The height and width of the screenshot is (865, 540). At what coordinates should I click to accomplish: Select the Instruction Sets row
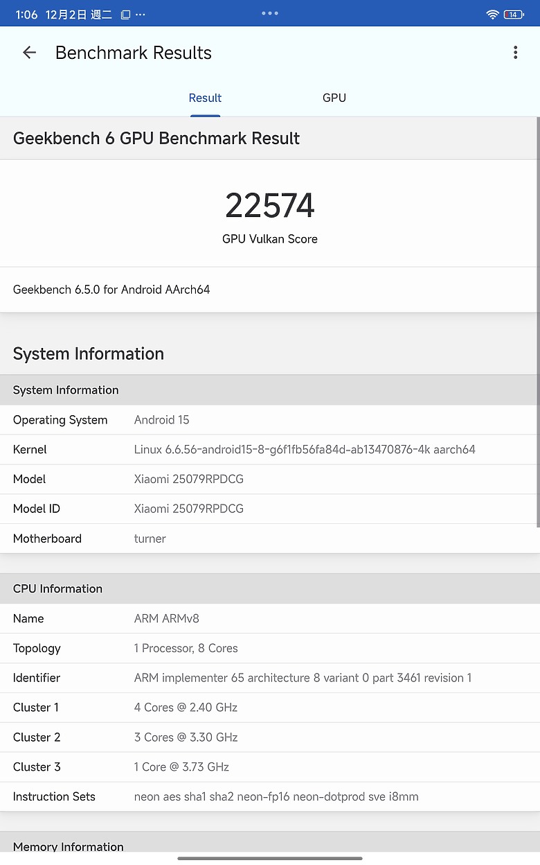coord(269,796)
